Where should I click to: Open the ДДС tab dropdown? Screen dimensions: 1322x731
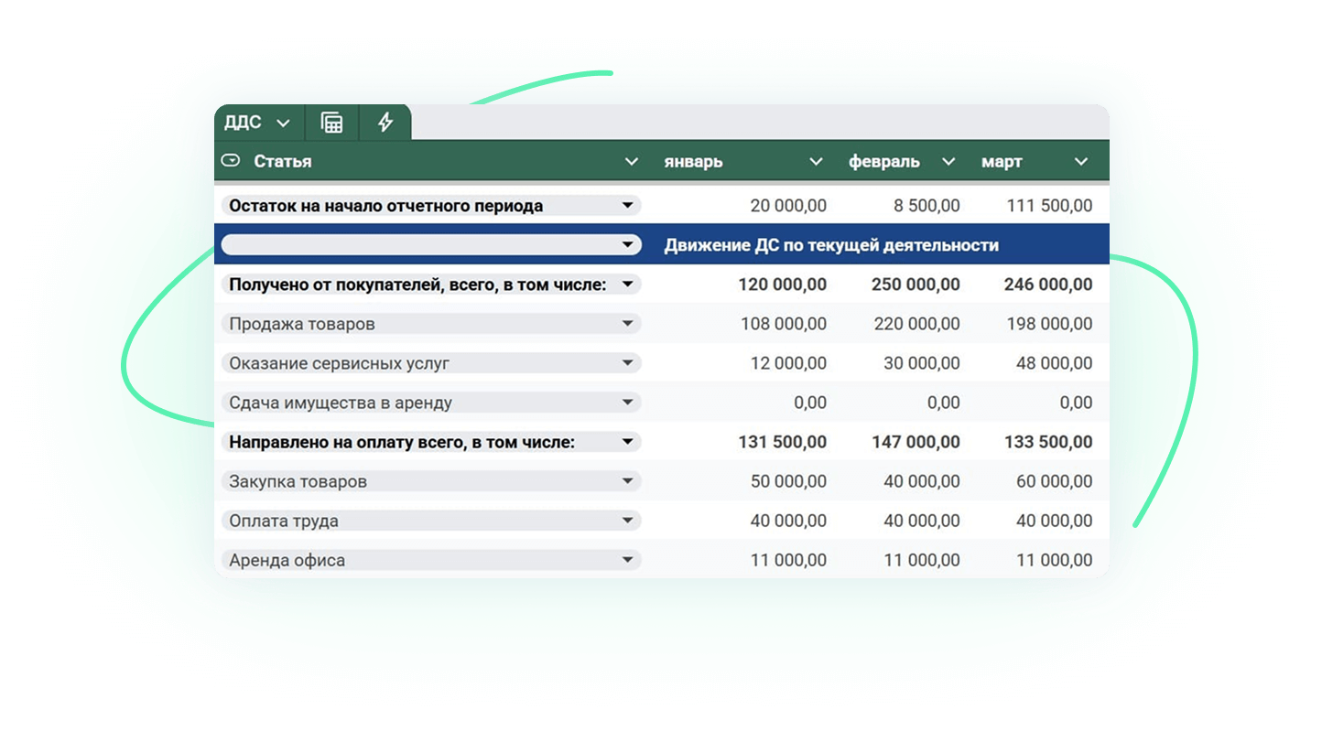click(283, 124)
